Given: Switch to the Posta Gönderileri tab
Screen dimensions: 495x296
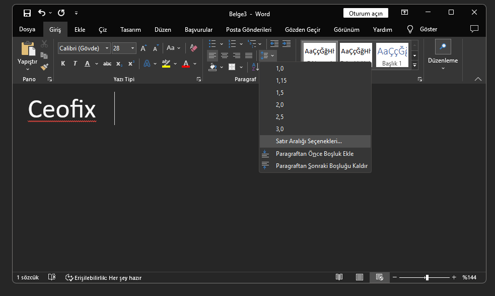Looking at the screenshot, I should [x=249, y=30].
